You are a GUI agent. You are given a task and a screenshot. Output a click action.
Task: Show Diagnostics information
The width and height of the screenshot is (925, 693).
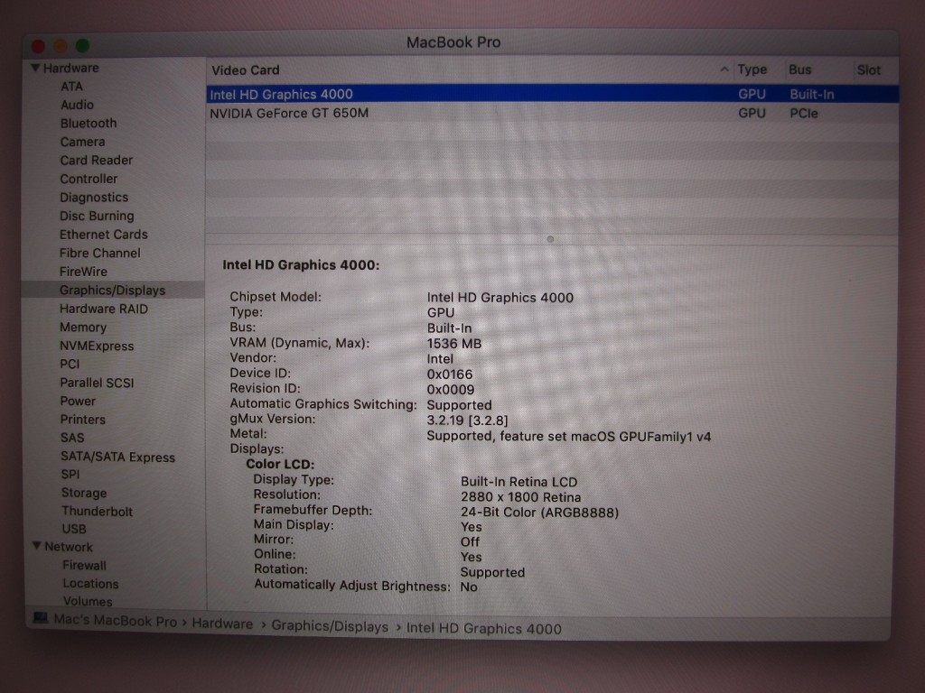tap(94, 198)
